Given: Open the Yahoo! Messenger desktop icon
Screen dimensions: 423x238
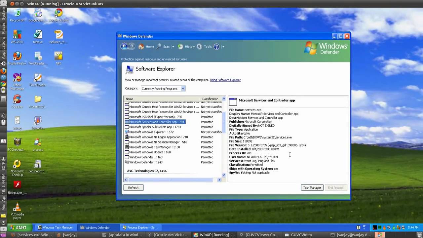Looking at the screenshot, I should click(17, 82).
